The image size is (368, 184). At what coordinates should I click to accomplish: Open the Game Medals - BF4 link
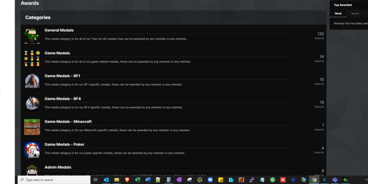[x=63, y=99]
